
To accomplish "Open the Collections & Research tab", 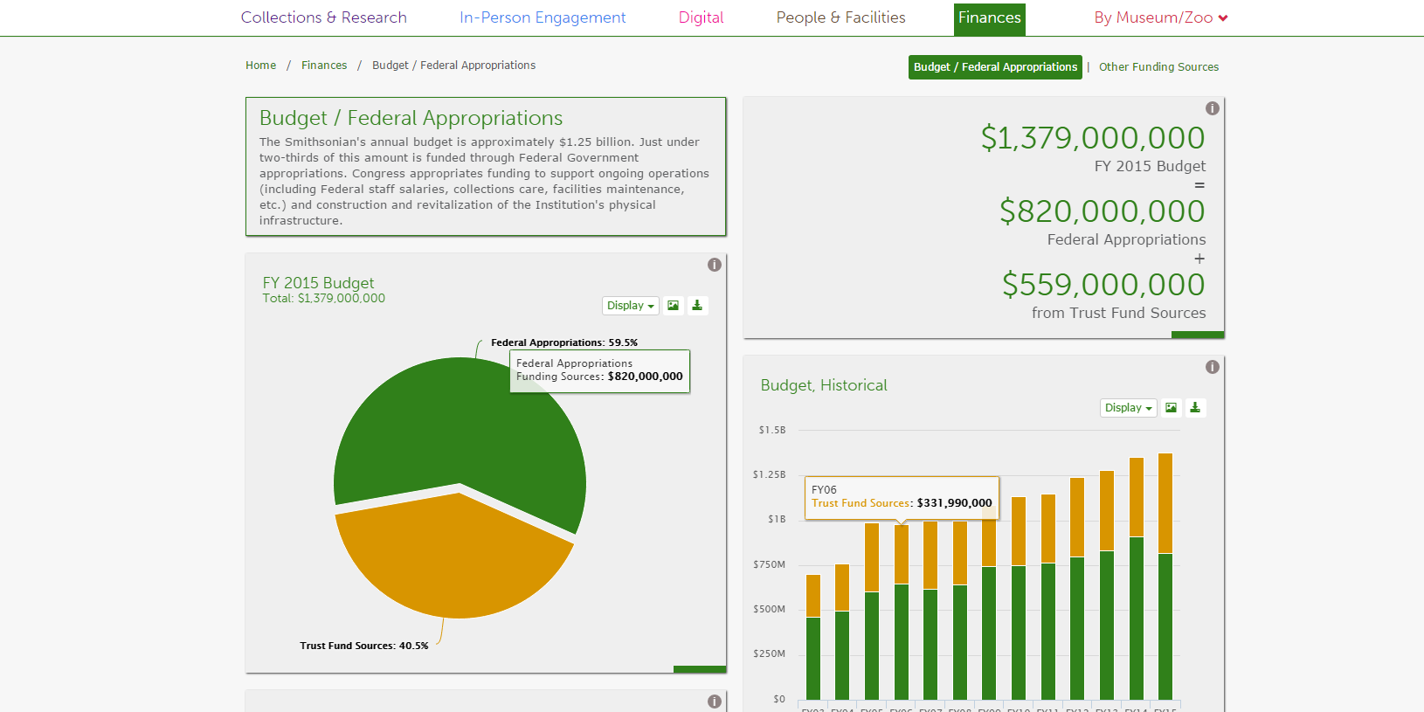I will click(323, 17).
